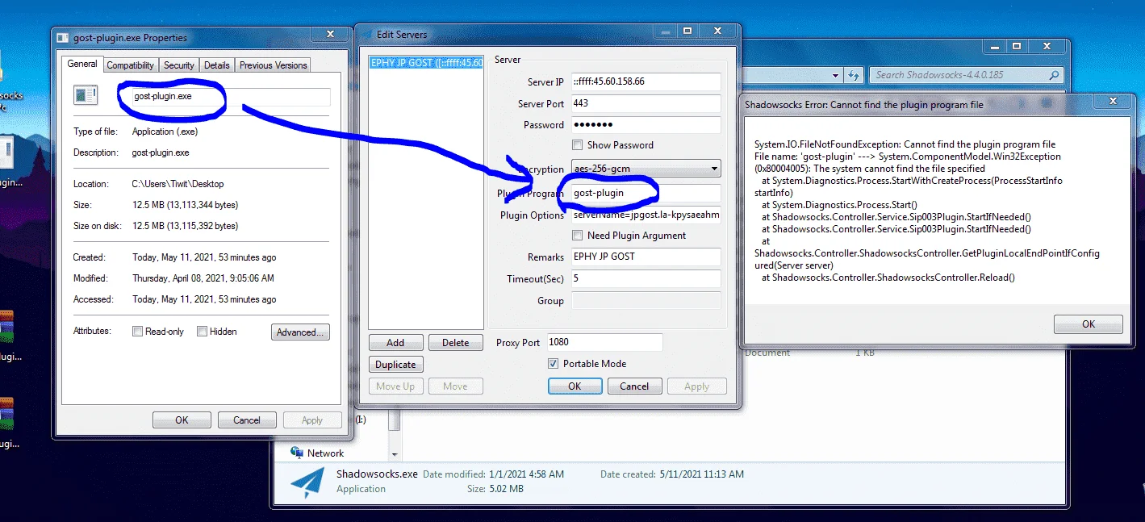Viewport: 1145px width, 522px height.
Task: Toggle the Hidden attribute checkbox
Action: 203,332
